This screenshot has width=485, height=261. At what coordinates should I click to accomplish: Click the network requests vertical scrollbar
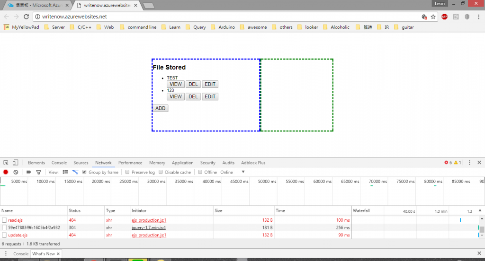coord(482,229)
